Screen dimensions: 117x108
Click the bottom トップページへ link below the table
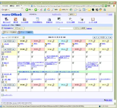tap(8, 95)
